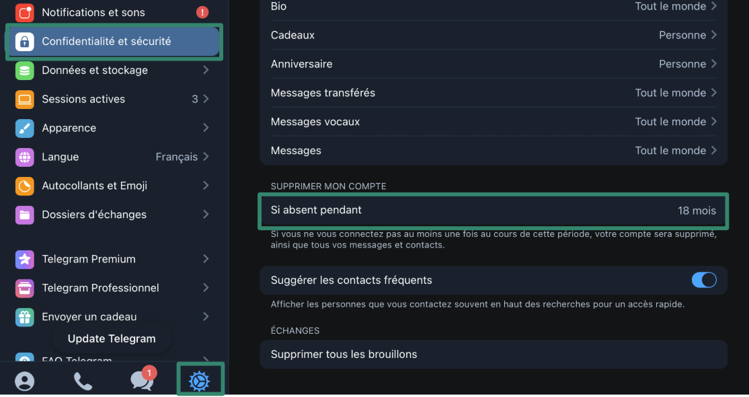Open the Settings gear tab
The width and height of the screenshot is (749, 397).
pyautogui.click(x=200, y=381)
